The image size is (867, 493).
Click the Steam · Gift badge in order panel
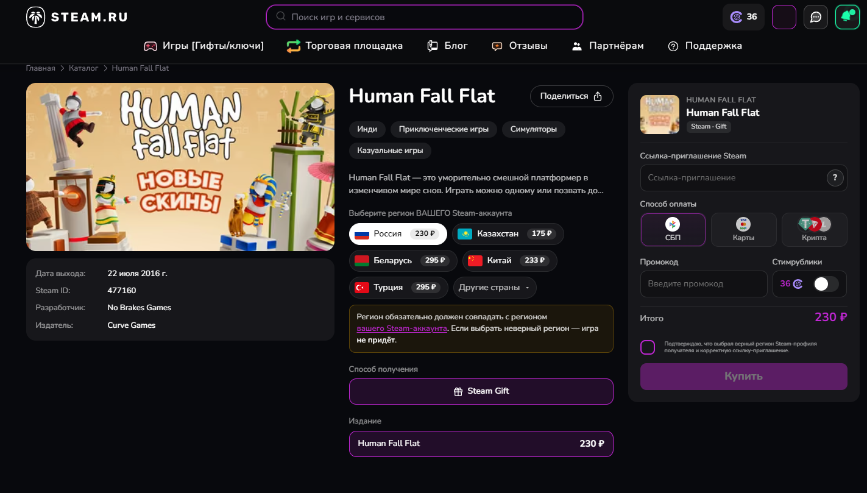click(709, 127)
